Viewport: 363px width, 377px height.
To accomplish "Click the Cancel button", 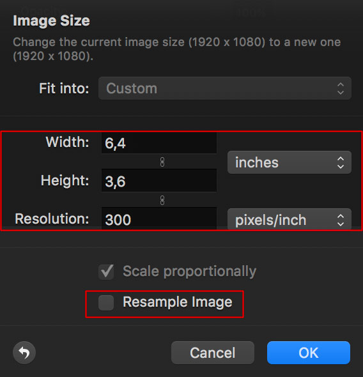I will point(213,353).
